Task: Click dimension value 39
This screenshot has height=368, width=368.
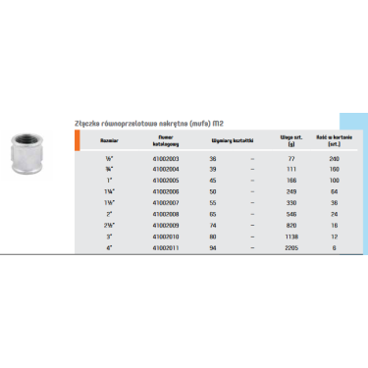Action: (213, 170)
